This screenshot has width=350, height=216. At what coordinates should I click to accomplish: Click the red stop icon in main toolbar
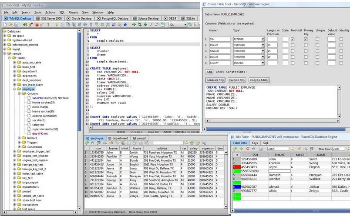point(37,24)
